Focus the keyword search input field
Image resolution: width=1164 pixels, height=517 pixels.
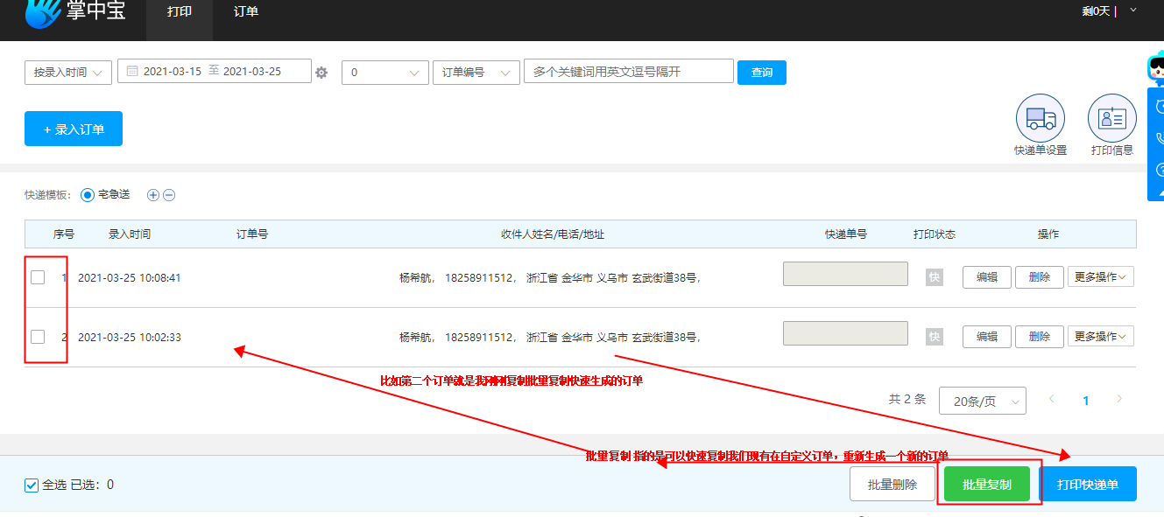point(629,72)
